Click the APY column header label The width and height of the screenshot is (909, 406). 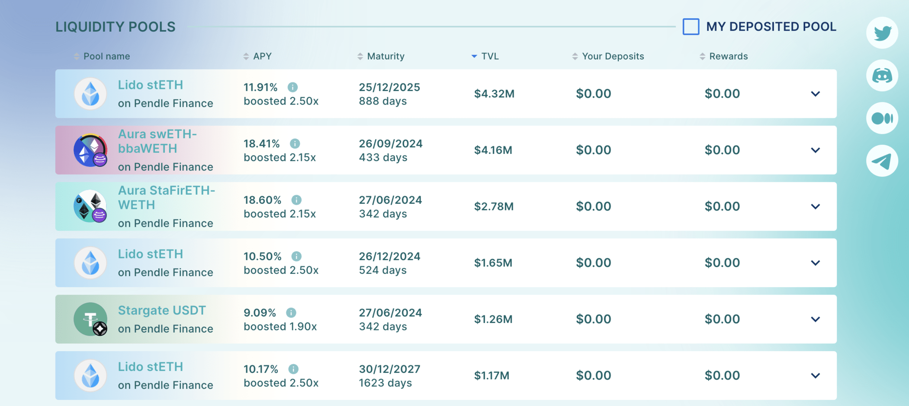(263, 56)
